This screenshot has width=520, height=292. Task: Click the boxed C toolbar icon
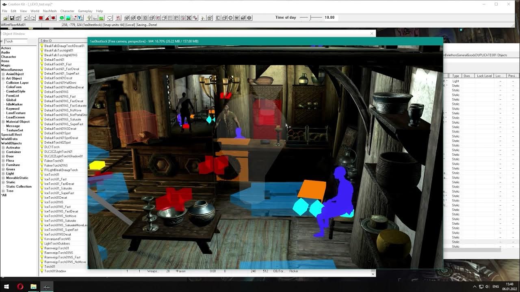coord(218,18)
